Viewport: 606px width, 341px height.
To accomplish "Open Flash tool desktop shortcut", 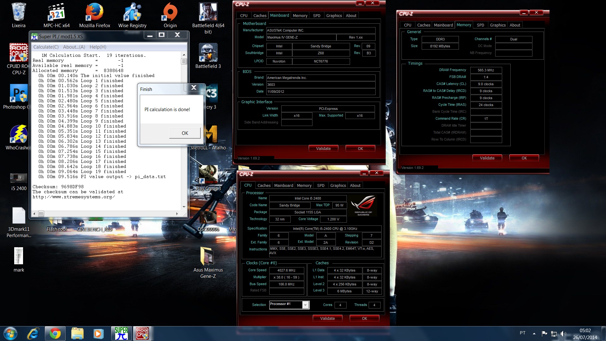I will [x=57, y=229].
